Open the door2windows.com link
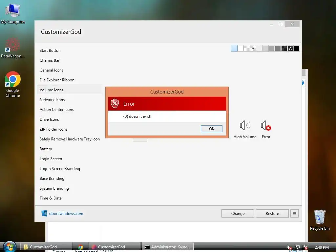 coord(66,213)
